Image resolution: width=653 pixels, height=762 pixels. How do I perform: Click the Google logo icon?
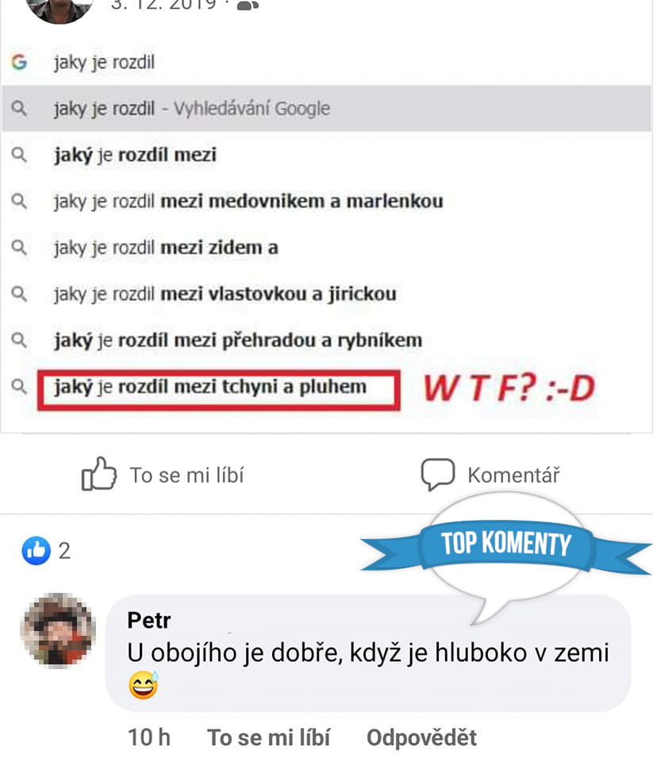pos(19,62)
